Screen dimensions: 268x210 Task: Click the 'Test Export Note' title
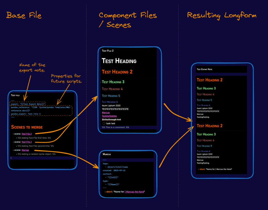[x=204, y=69]
